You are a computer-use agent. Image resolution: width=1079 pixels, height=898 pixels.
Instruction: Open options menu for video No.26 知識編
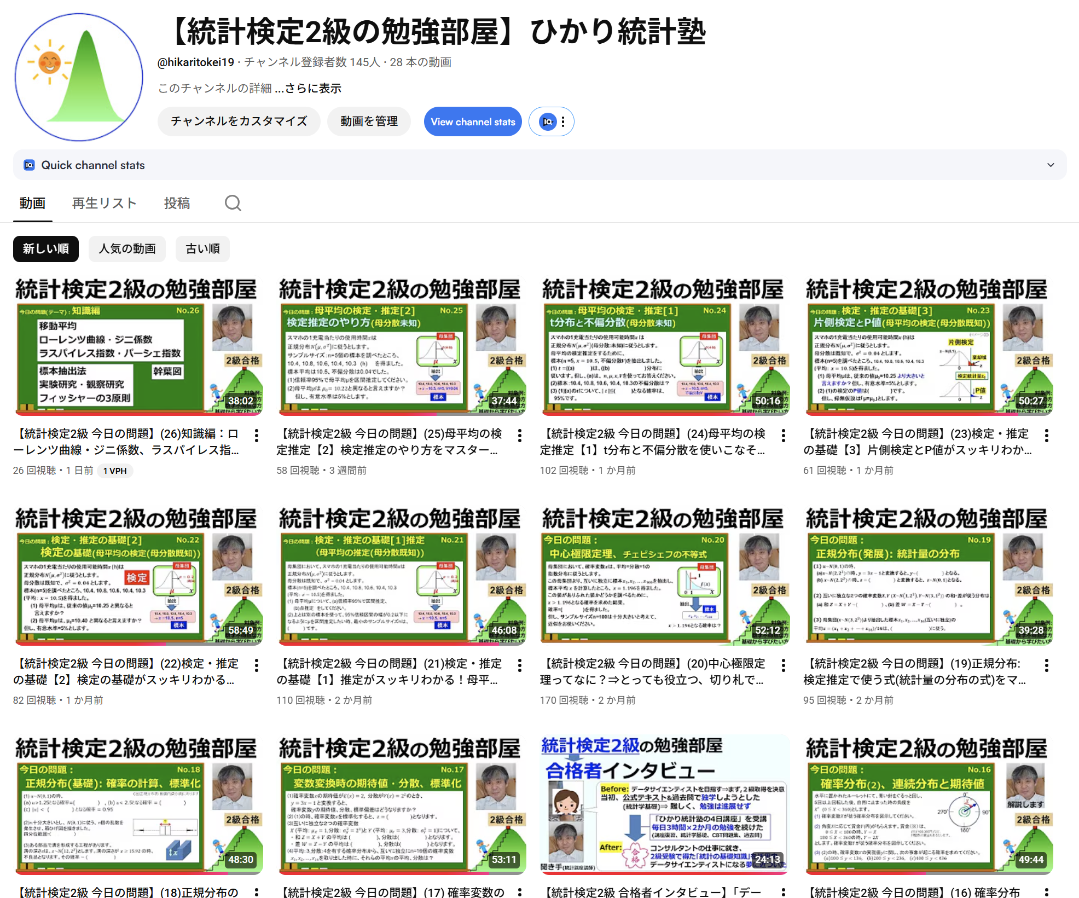tap(257, 435)
